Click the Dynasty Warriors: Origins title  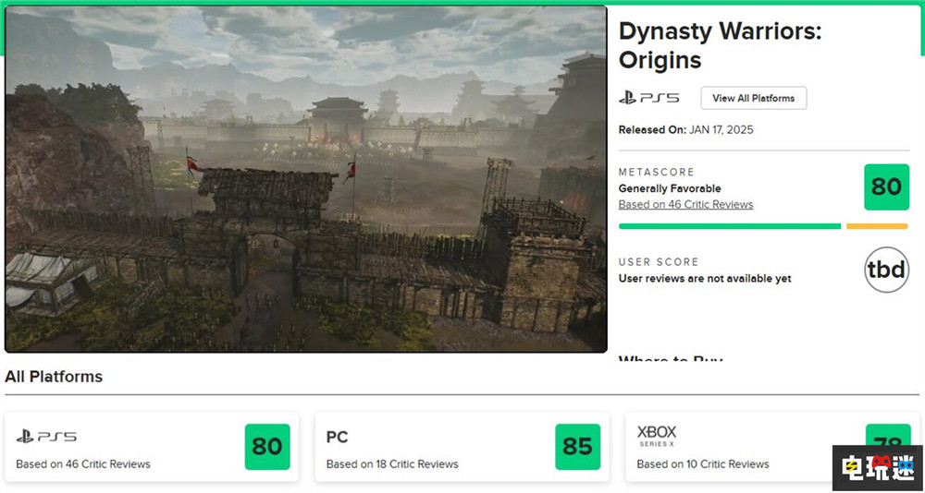pos(720,45)
